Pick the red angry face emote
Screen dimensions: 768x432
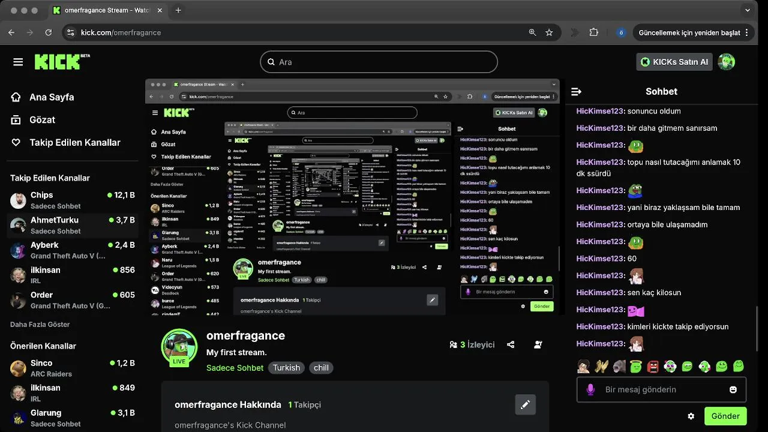coord(653,366)
